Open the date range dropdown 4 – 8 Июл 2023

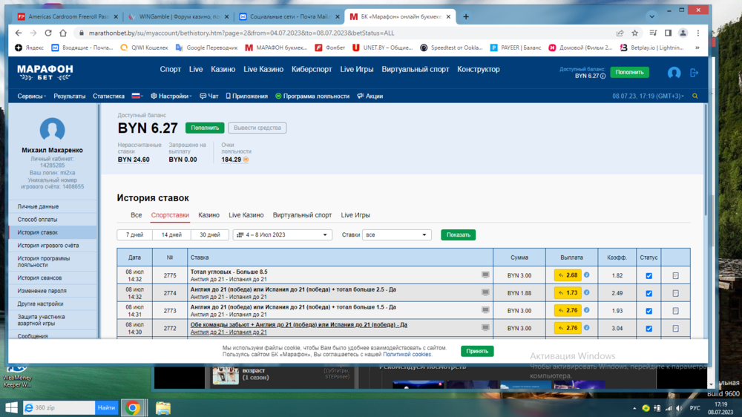282,234
